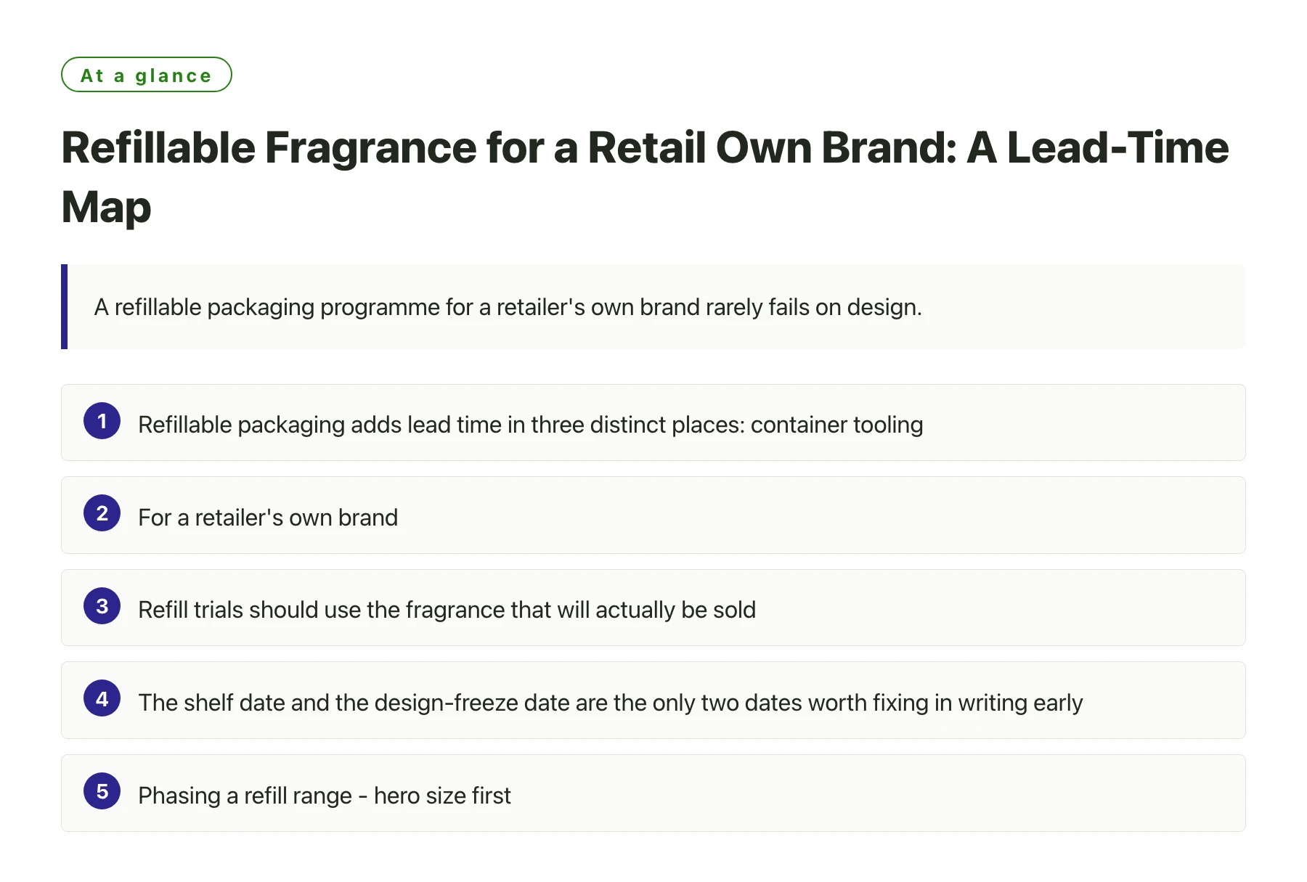Select the 'At a glance' pill label
Image resolution: width=1307 pixels, height=882 pixels.
tap(146, 75)
